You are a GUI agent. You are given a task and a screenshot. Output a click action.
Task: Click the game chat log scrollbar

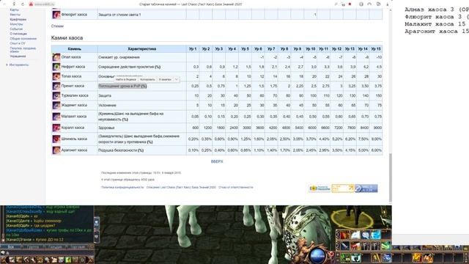pos(3,224)
